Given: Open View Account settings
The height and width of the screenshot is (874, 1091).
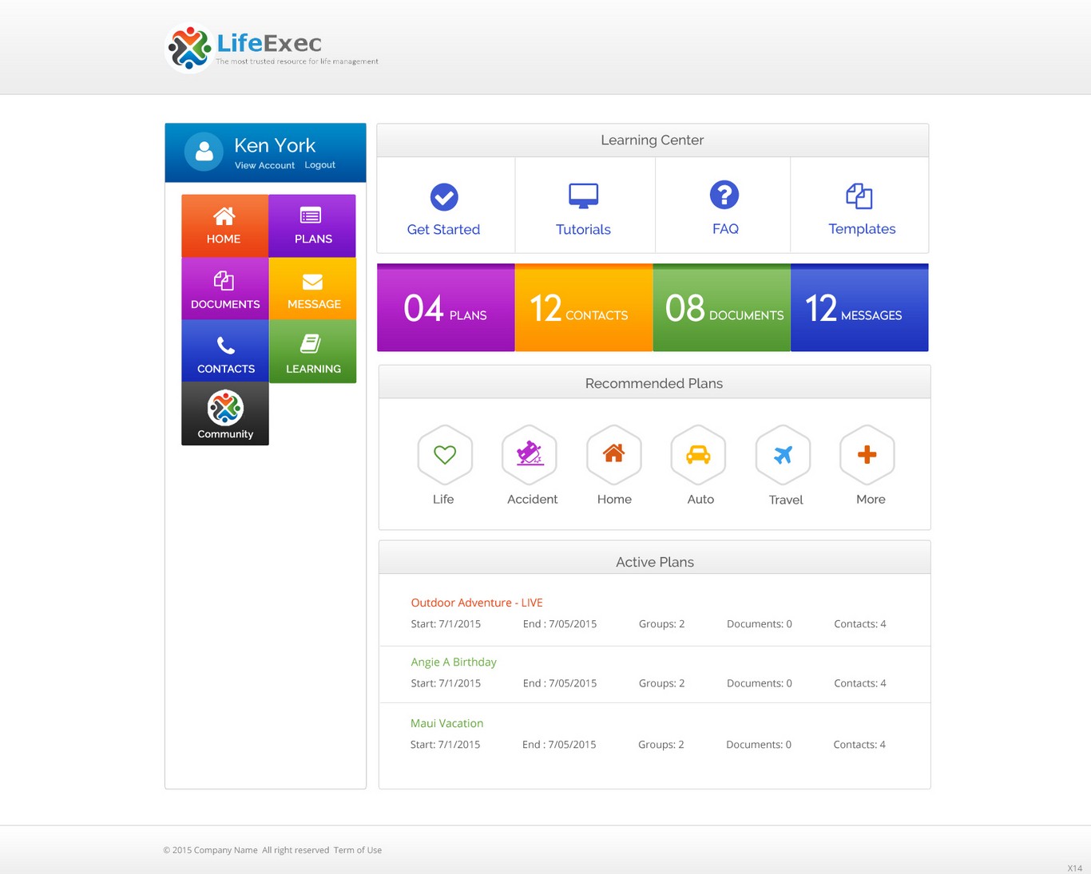Looking at the screenshot, I should 264,165.
